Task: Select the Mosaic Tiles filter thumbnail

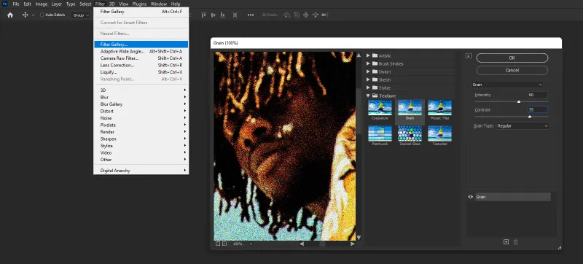Action: pos(440,107)
